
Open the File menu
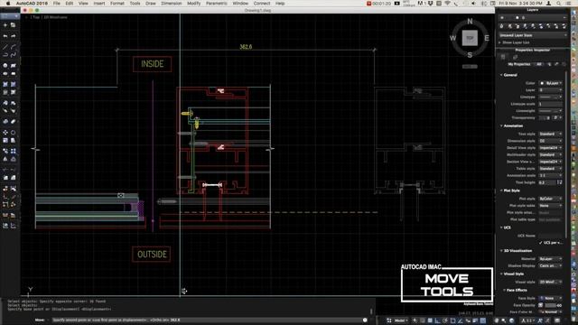(x=56, y=4)
